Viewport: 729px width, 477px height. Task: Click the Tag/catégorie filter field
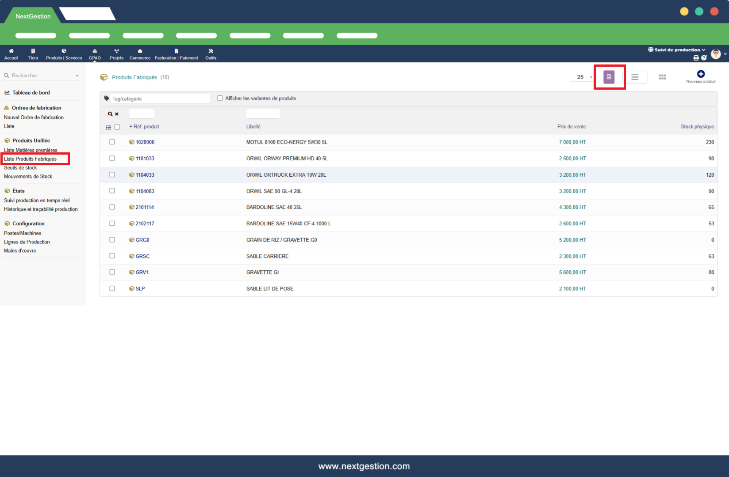click(159, 99)
